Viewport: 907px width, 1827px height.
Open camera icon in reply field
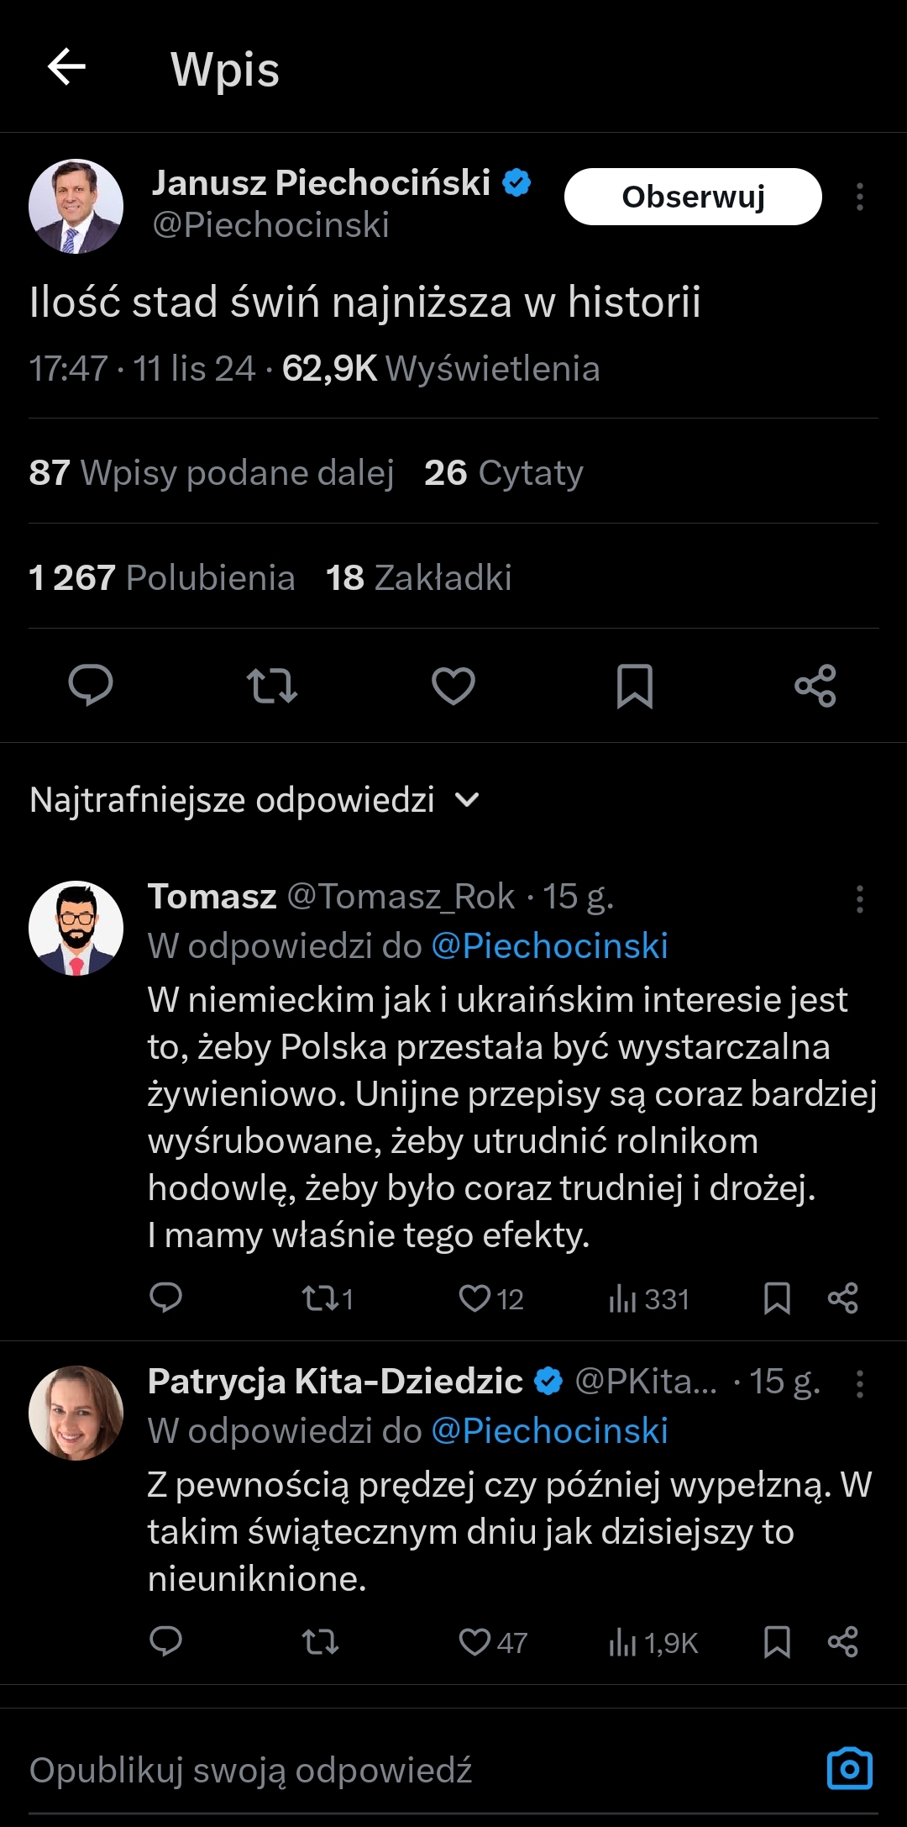850,1769
